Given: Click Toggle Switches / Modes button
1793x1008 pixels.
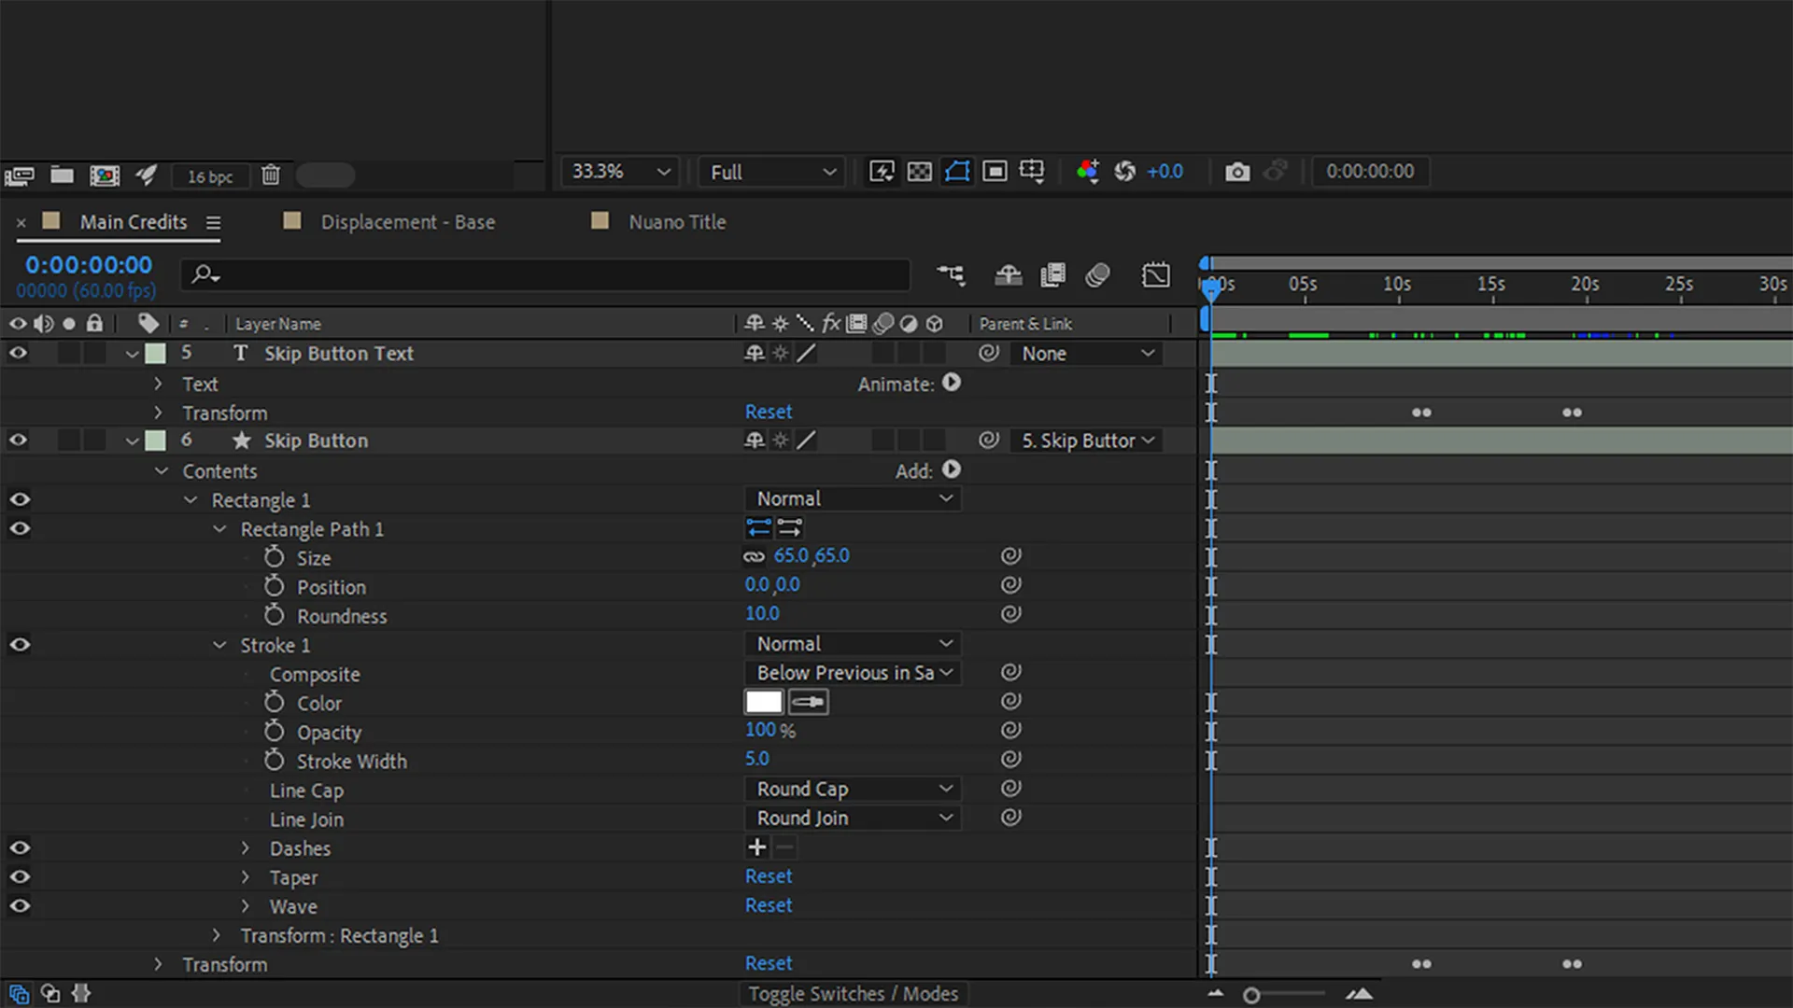Looking at the screenshot, I should [854, 994].
